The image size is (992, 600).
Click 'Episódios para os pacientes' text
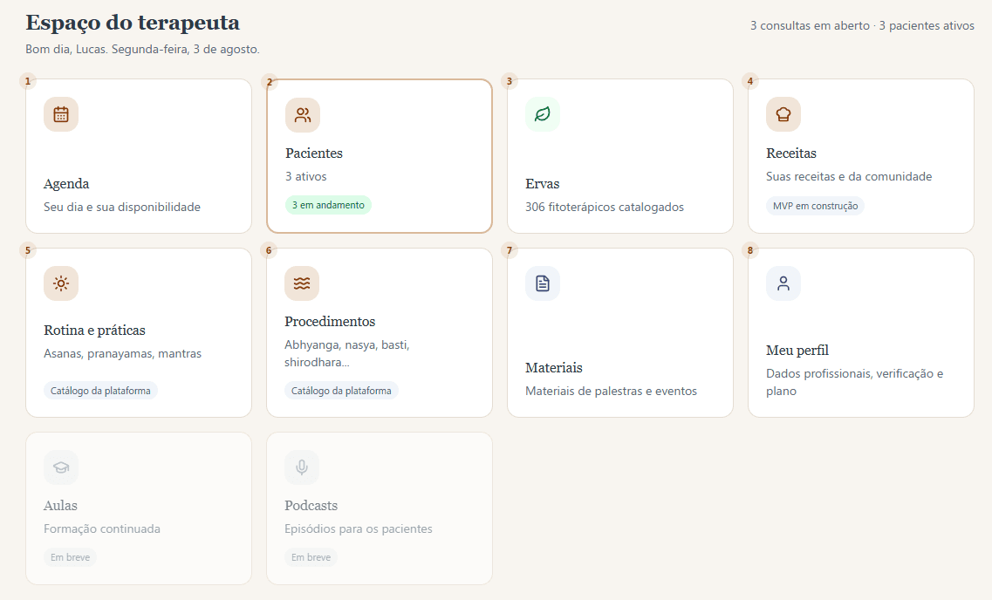[359, 528]
